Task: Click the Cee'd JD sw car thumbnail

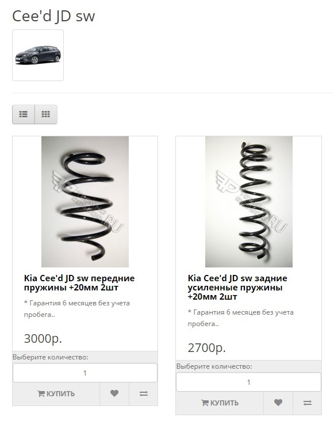Action: pos(38,55)
